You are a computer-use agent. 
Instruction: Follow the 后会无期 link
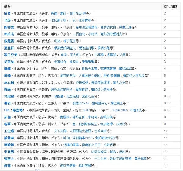73,97
